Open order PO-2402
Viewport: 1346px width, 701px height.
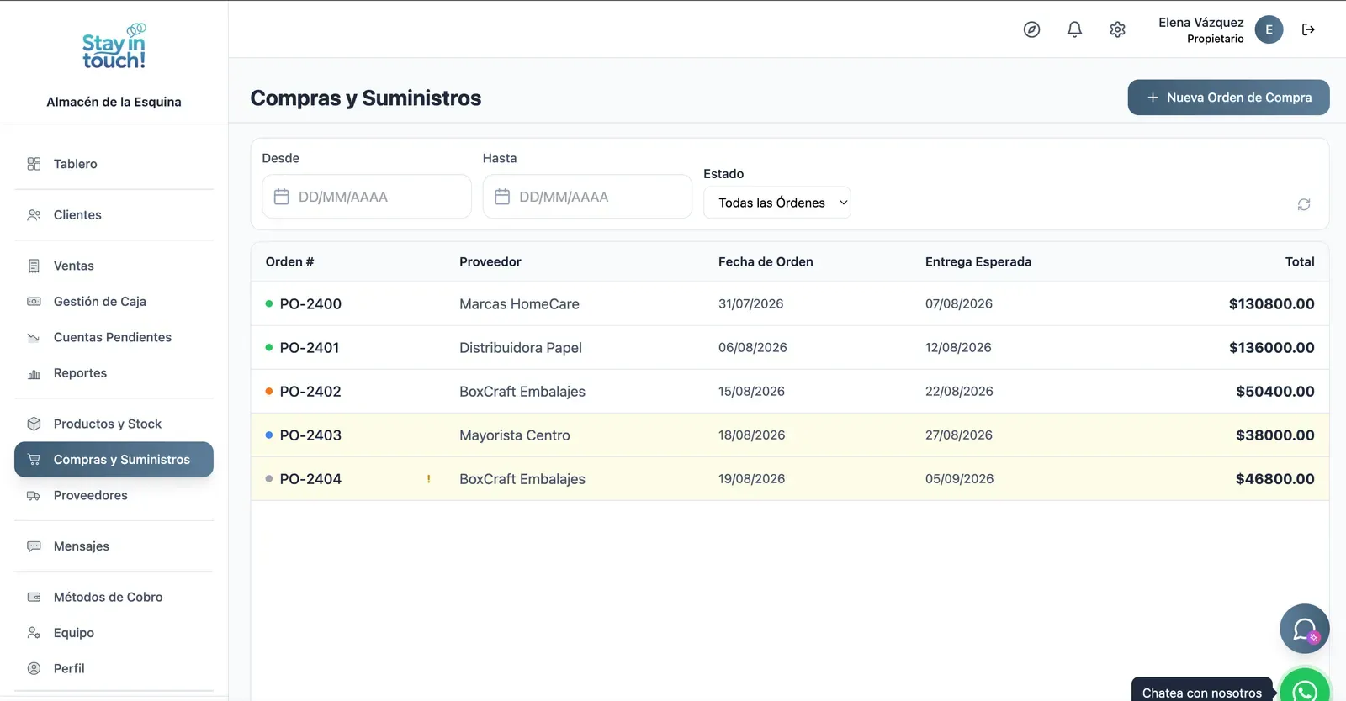[310, 392]
